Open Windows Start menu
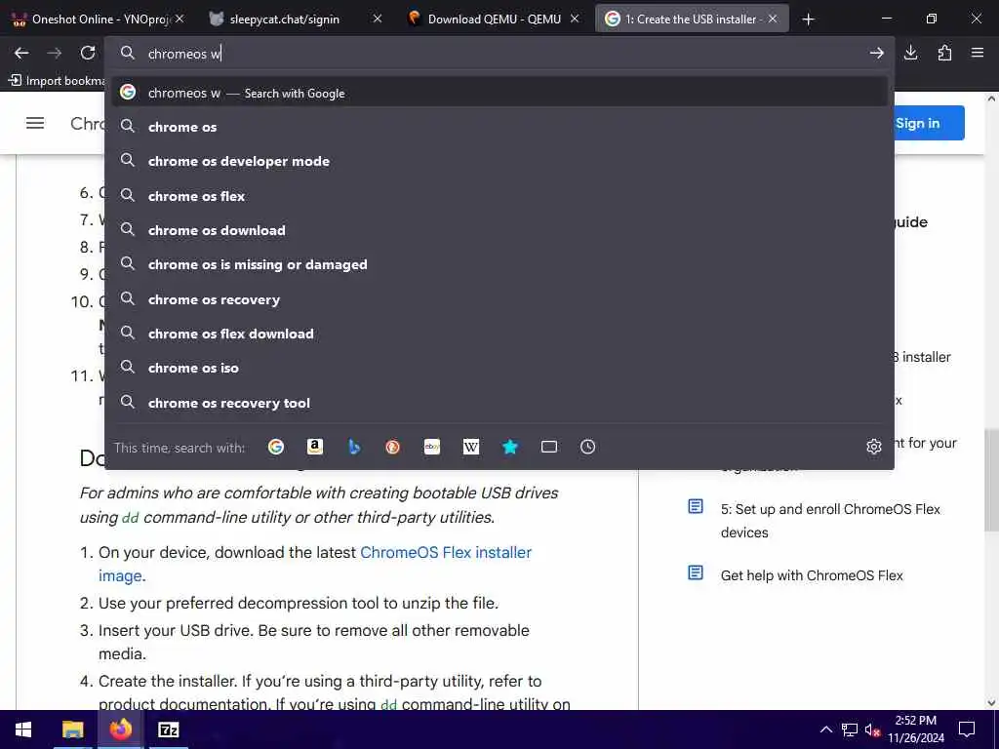Viewport: 999px width, 749px height. coord(23,729)
